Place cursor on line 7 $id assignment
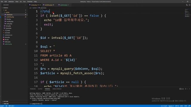Viewport: 191px width, 107px height. [64, 38]
